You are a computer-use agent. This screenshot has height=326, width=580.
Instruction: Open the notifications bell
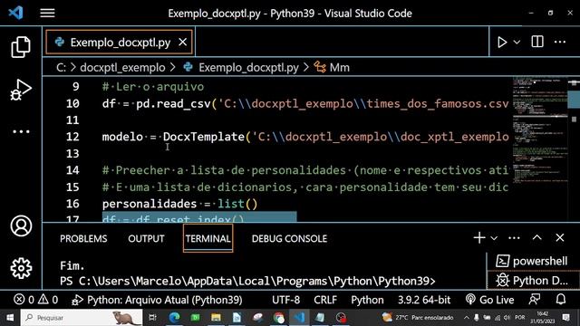click(x=561, y=300)
